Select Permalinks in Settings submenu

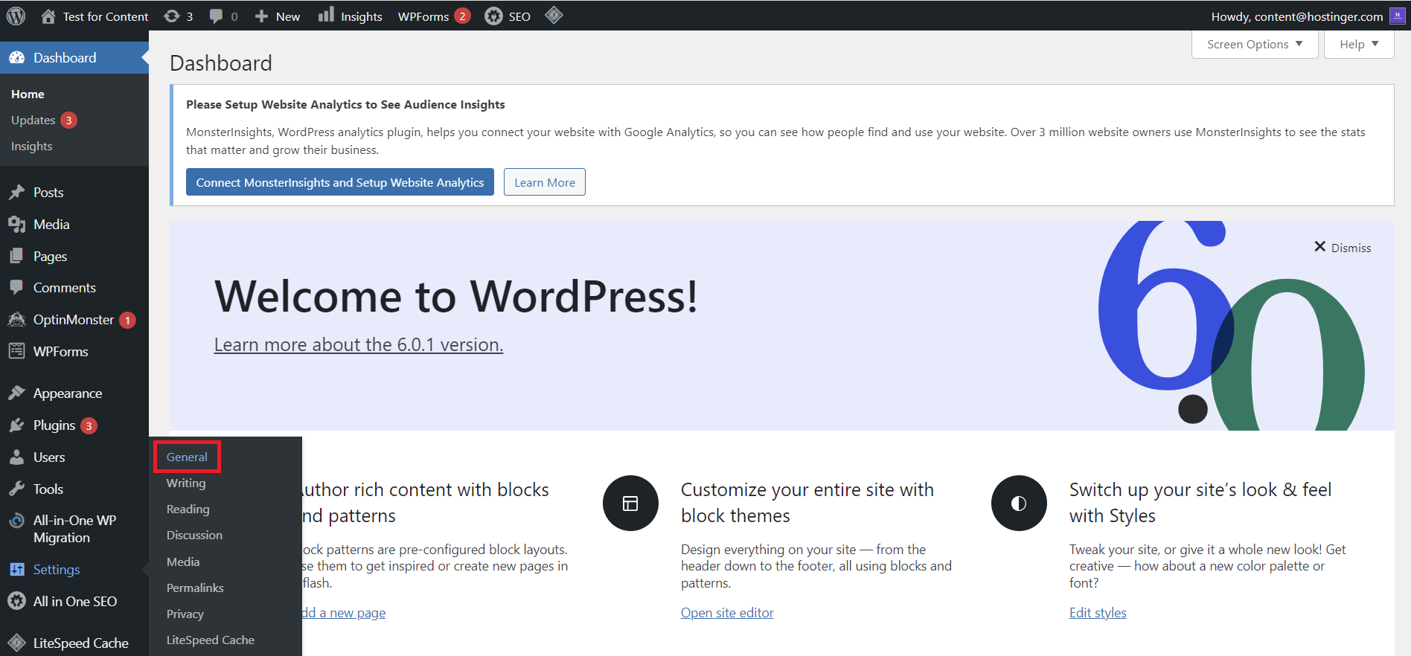(x=195, y=588)
